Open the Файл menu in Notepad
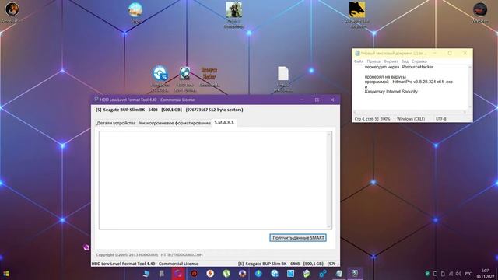The height and width of the screenshot is (280, 498). pyautogui.click(x=359, y=61)
